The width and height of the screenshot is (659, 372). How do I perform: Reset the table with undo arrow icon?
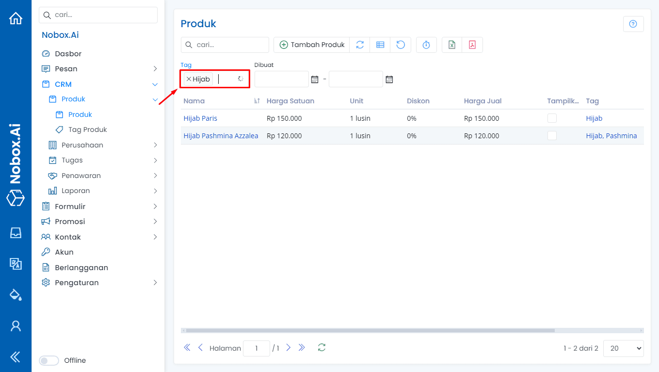401,45
